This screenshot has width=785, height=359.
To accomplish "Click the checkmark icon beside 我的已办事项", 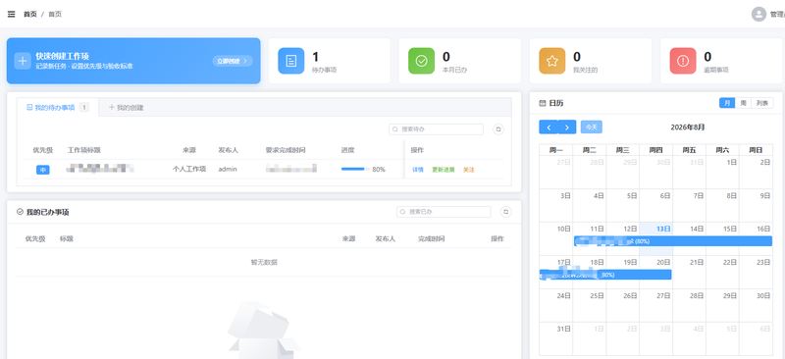I will tap(20, 212).
